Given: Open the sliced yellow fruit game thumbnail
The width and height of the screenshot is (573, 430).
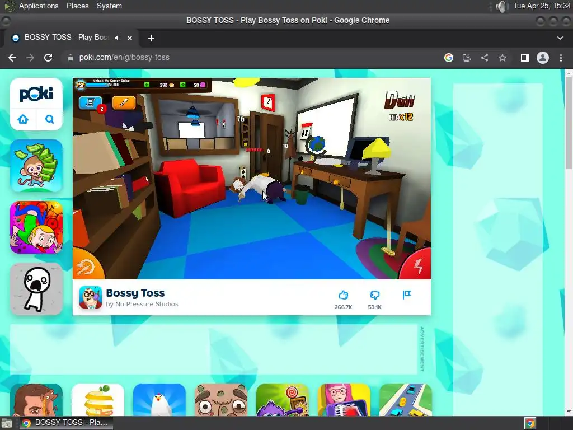Looking at the screenshot, I should point(98,400).
